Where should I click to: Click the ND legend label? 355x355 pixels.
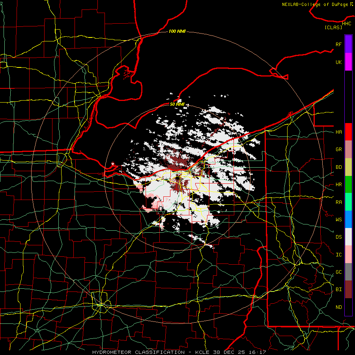point(338,307)
